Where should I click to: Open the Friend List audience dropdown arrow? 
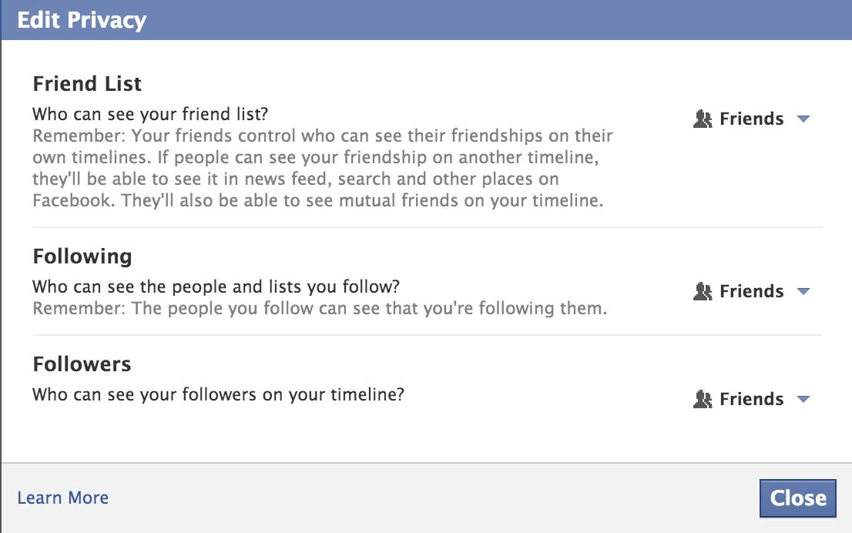(803, 119)
